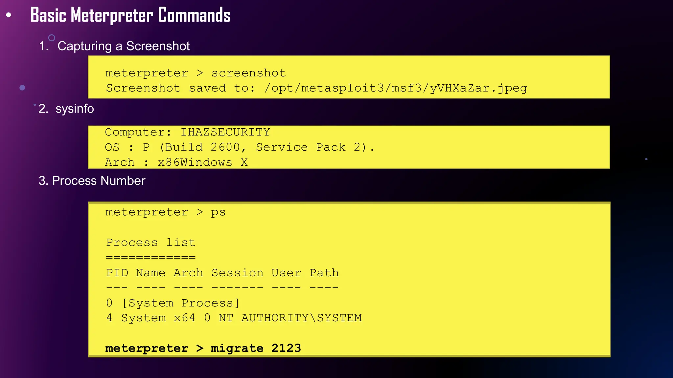Click the 'Computer: IHAZSECURITY' line
The height and width of the screenshot is (378, 673).
pos(187,132)
